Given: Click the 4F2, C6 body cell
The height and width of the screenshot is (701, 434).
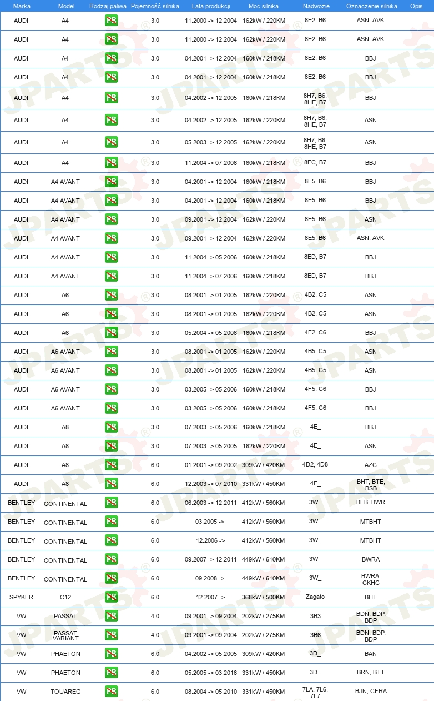Looking at the screenshot, I should click(315, 332).
